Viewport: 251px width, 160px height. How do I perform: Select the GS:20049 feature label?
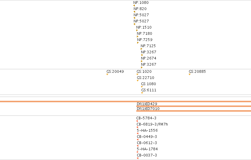[x=115, y=72]
